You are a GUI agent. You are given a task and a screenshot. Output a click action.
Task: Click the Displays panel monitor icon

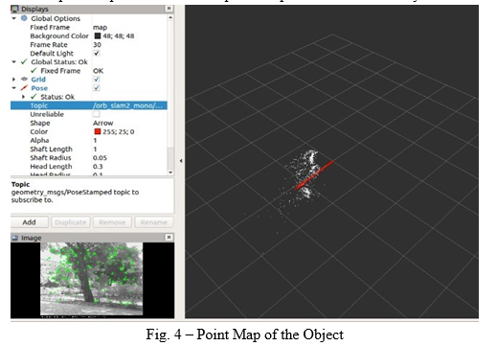click(x=14, y=9)
